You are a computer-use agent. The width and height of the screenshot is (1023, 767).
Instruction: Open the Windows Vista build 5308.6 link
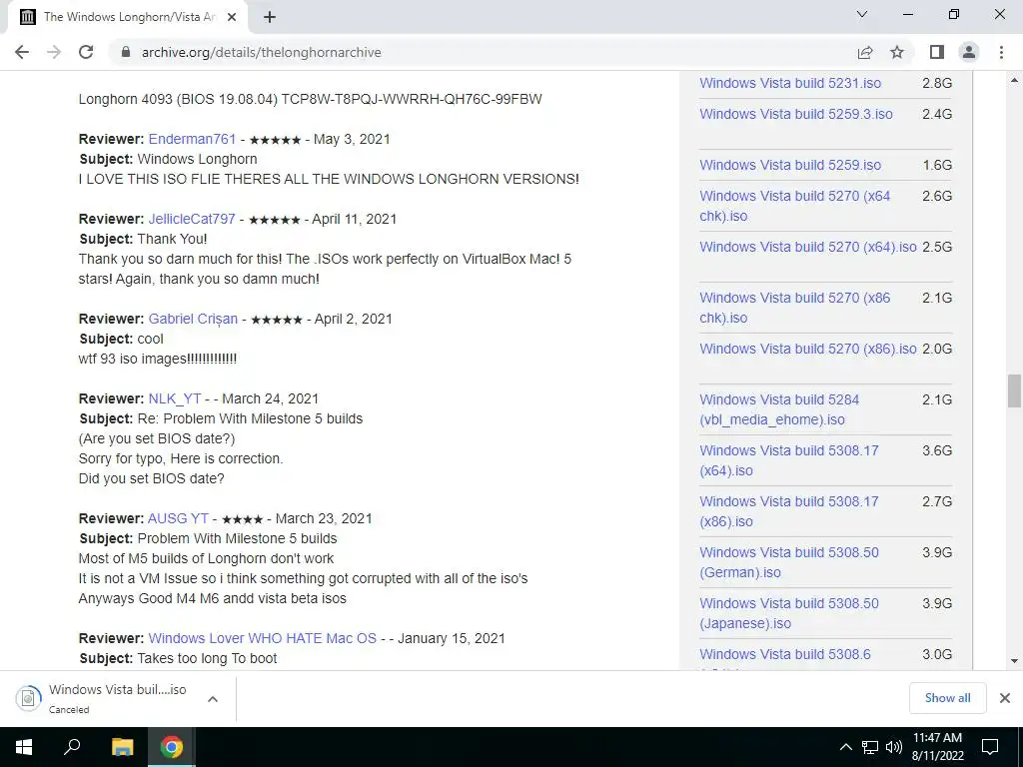point(785,654)
